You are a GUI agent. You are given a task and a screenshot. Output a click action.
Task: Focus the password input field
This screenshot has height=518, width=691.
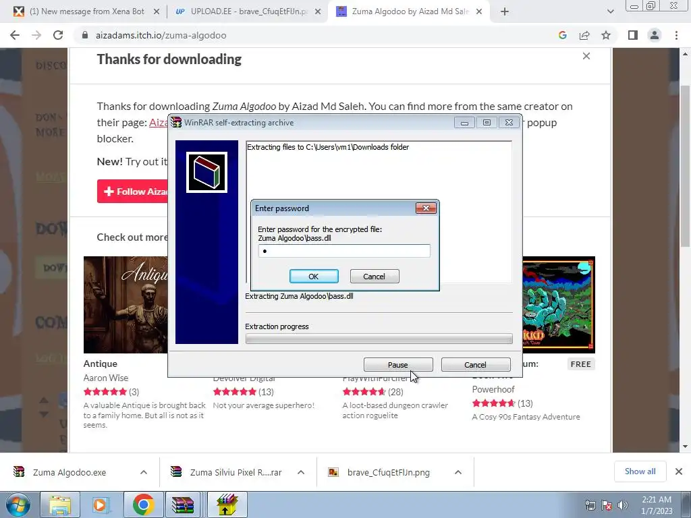344,251
